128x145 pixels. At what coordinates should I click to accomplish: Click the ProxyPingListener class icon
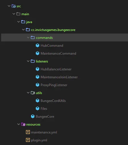tap(37, 85)
